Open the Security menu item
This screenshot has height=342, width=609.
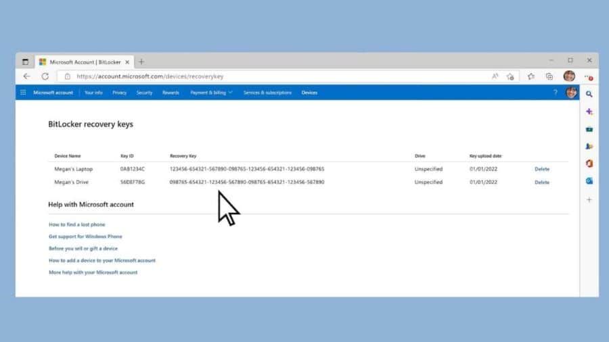coord(145,93)
